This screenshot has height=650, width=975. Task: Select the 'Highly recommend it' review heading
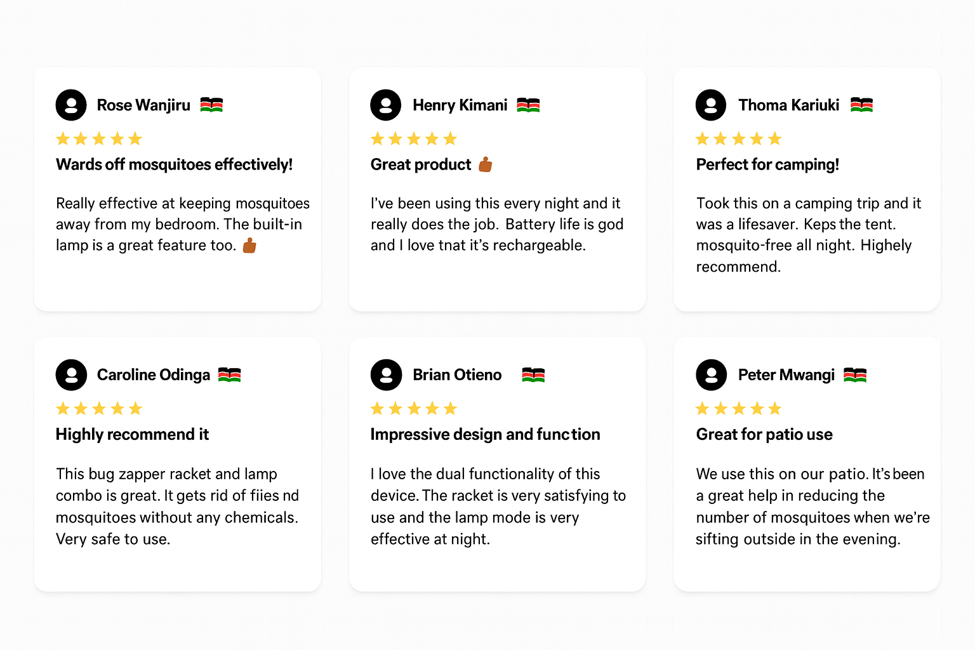click(132, 434)
